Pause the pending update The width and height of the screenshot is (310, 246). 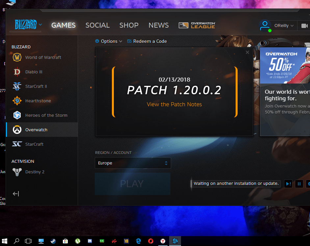click(299, 184)
